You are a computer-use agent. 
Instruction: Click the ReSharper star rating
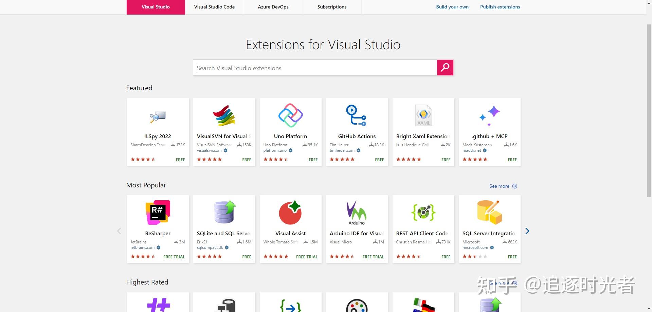[143, 257]
